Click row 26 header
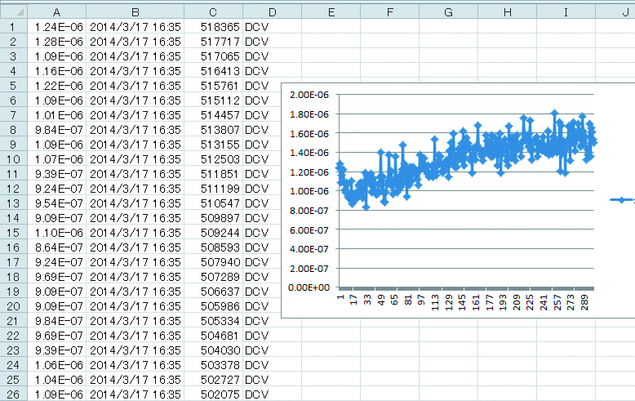Viewport: 635px width, 401px height. (13, 394)
